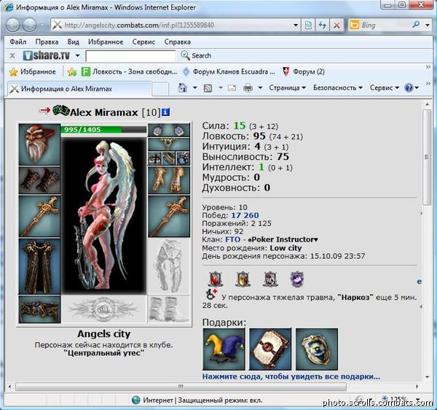Click the 17 260 victories link
Viewport: 437px width, 410px height.
coord(245,215)
